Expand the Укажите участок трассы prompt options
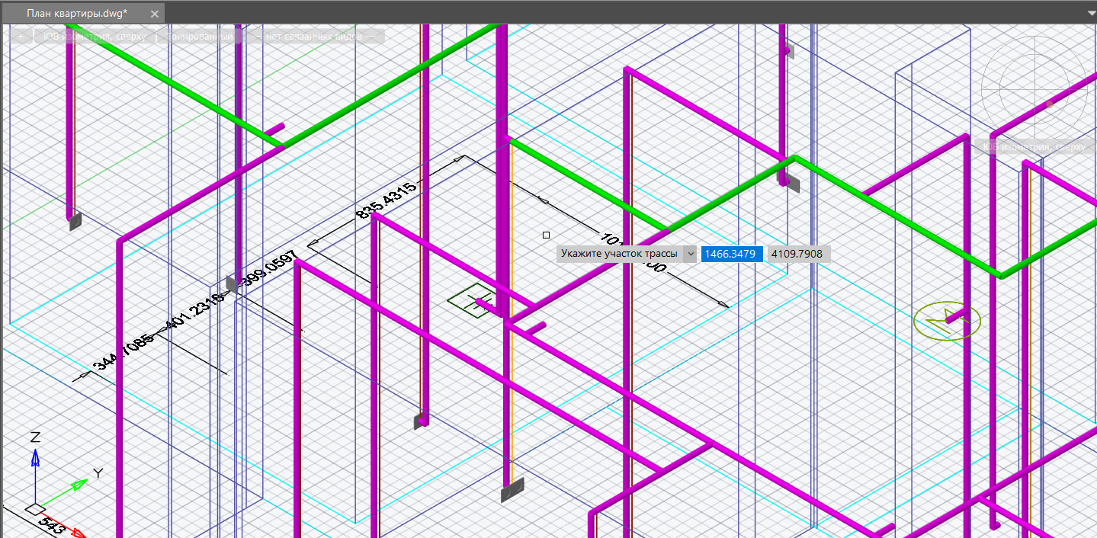This screenshot has width=1097, height=538. (691, 254)
